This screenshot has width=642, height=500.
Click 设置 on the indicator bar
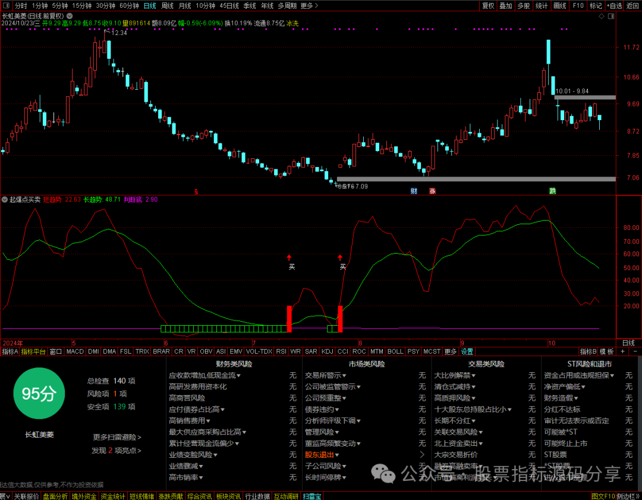[x=467, y=351]
